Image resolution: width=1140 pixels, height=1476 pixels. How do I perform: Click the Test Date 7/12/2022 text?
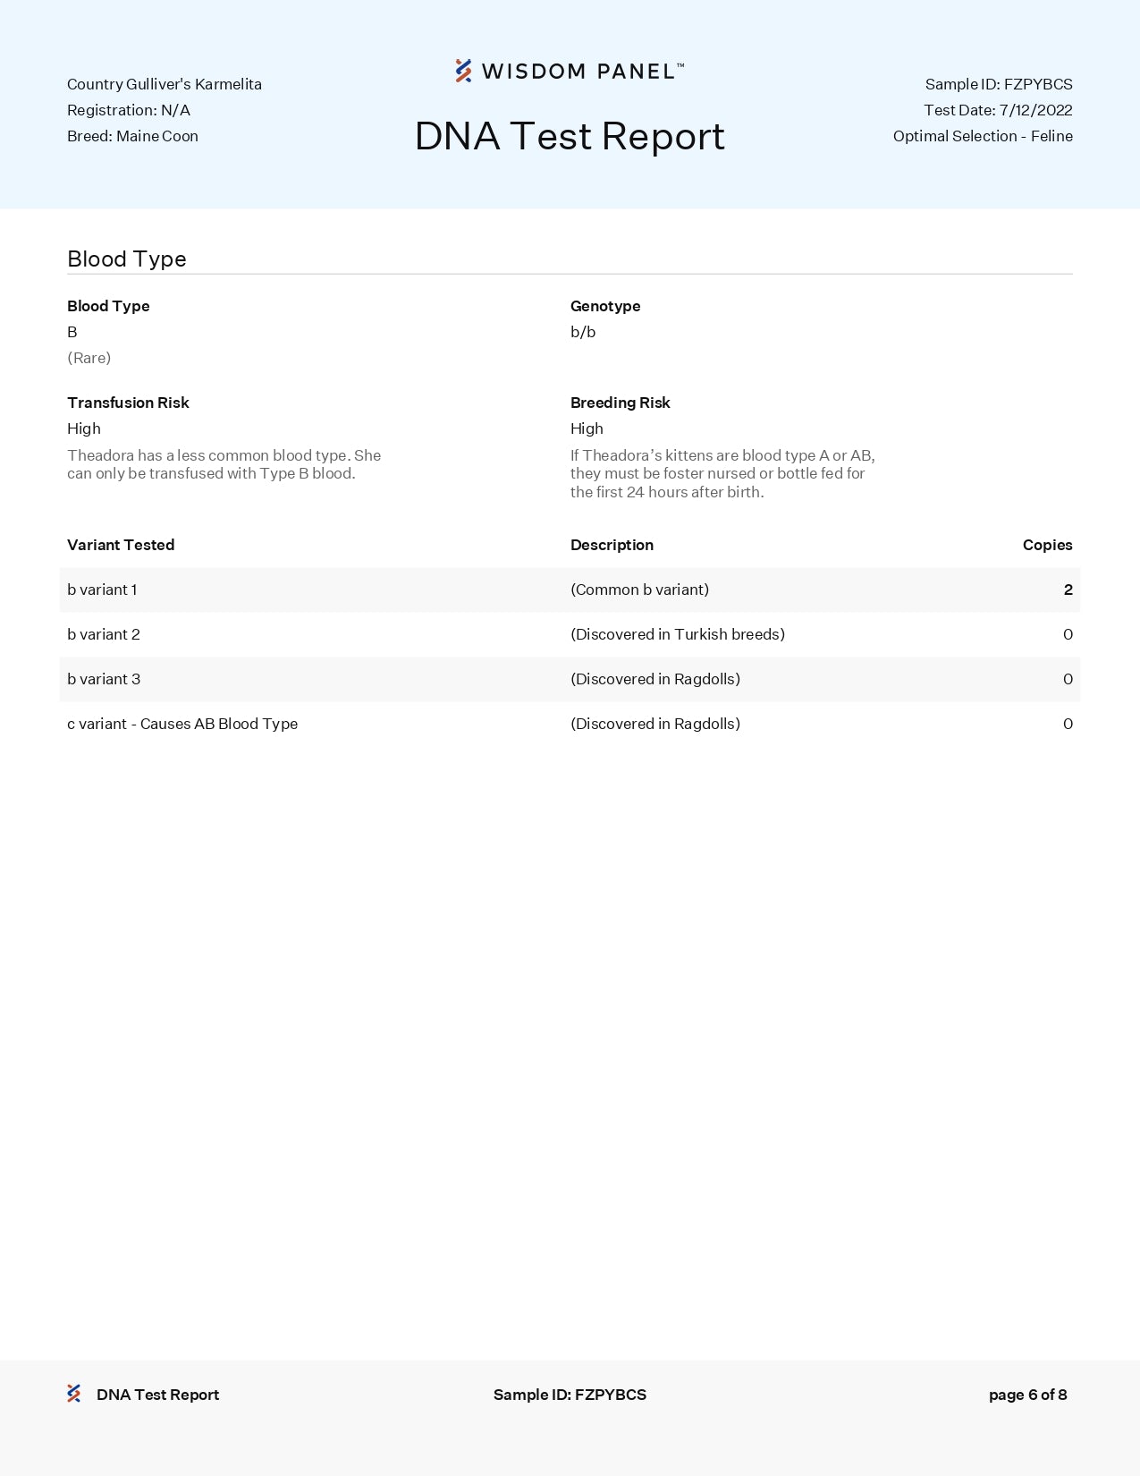coord(997,110)
